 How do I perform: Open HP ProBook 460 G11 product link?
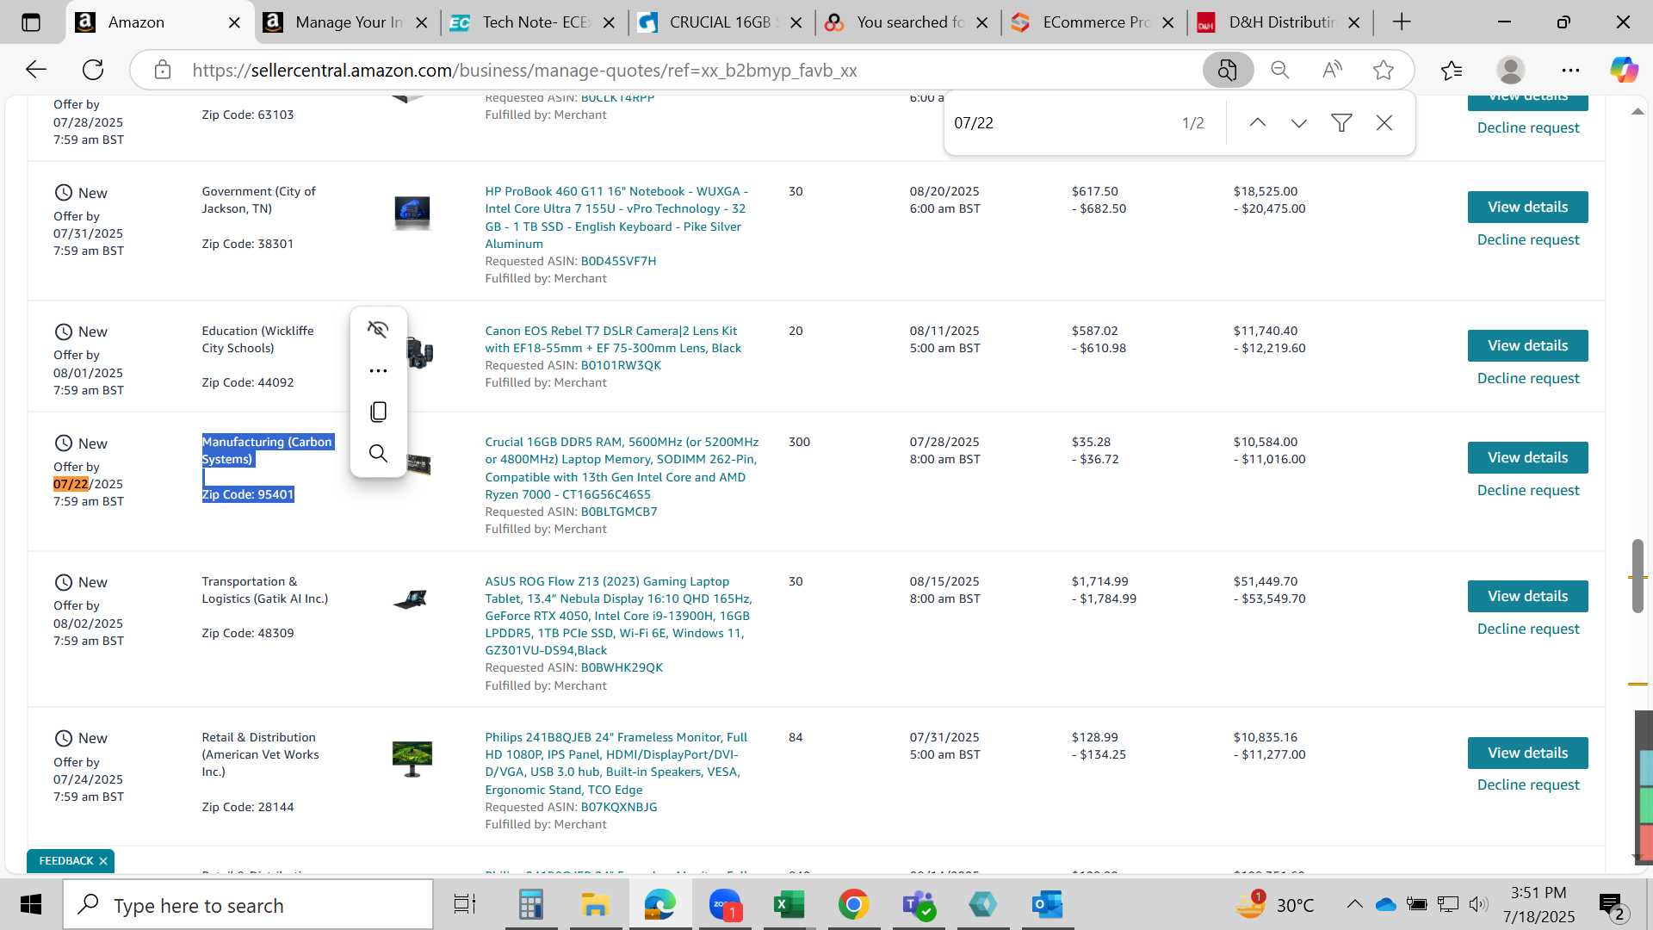(x=616, y=218)
